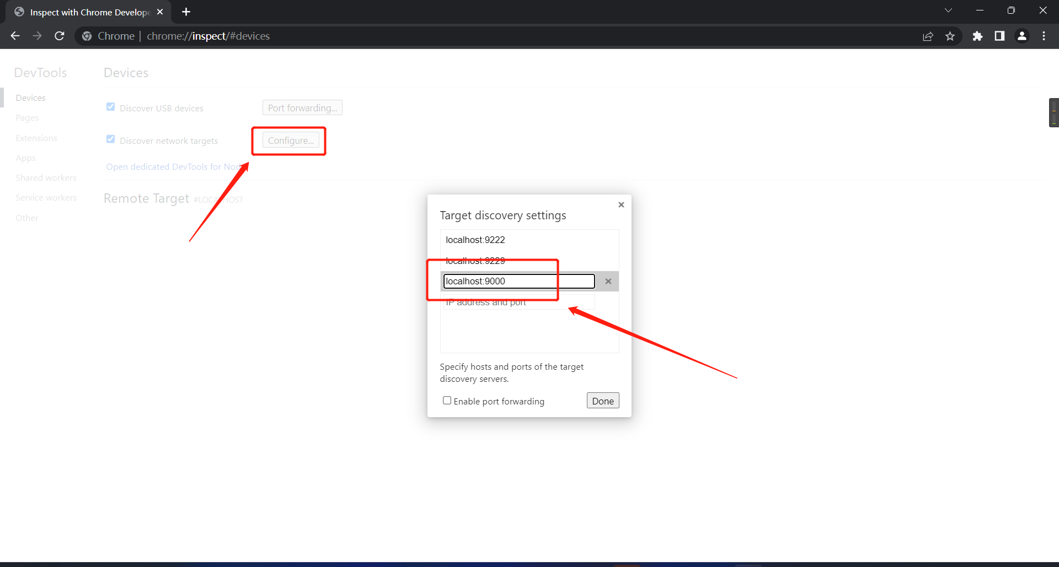This screenshot has height=567, width=1059.
Task: Uncheck Discover network targets
Action: [110, 139]
